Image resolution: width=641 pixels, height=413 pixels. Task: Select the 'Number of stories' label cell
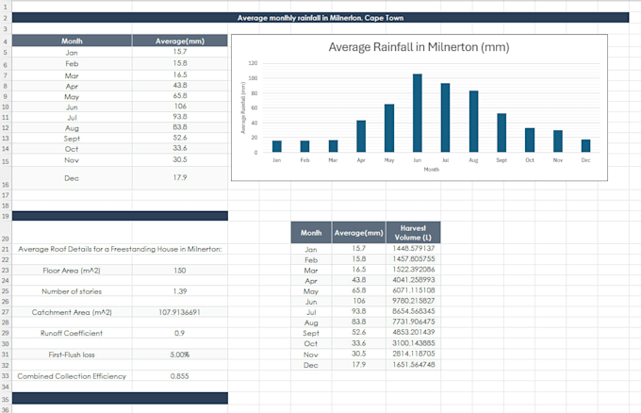[x=72, y=291]
